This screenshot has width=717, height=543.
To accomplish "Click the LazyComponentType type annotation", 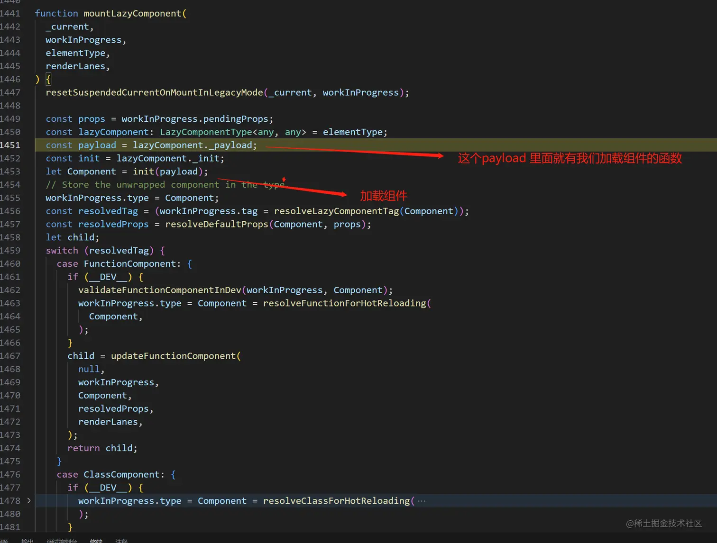I will [206, 132].
